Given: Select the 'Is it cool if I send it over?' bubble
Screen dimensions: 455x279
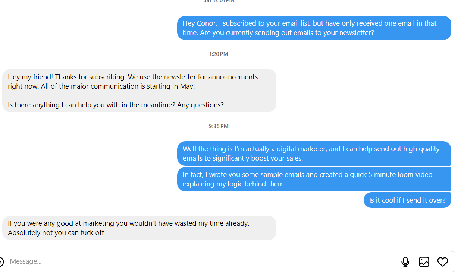Looking at the screenshot, I should pos(407,200).
